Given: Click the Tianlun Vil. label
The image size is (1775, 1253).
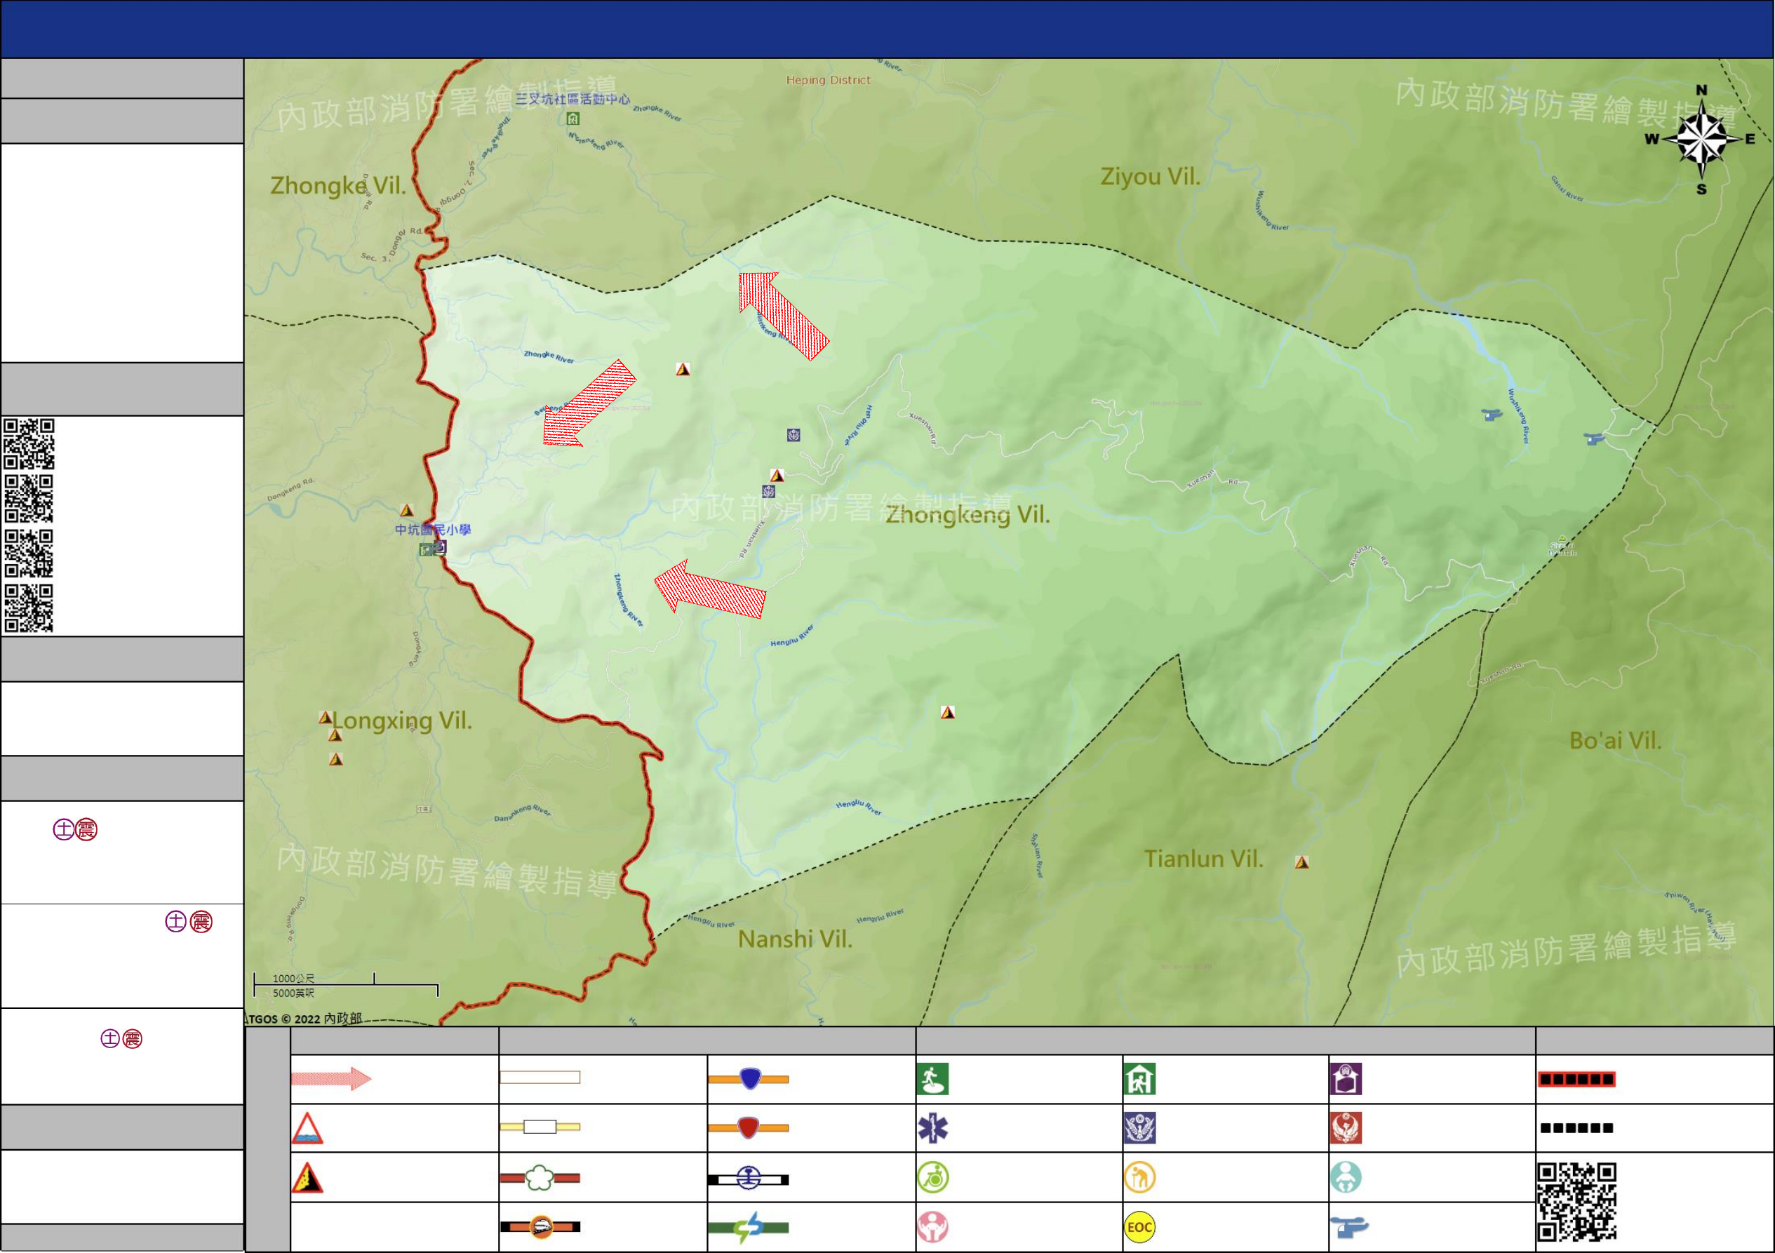Looking at the screenshot, I should [x=1204, y=859].
